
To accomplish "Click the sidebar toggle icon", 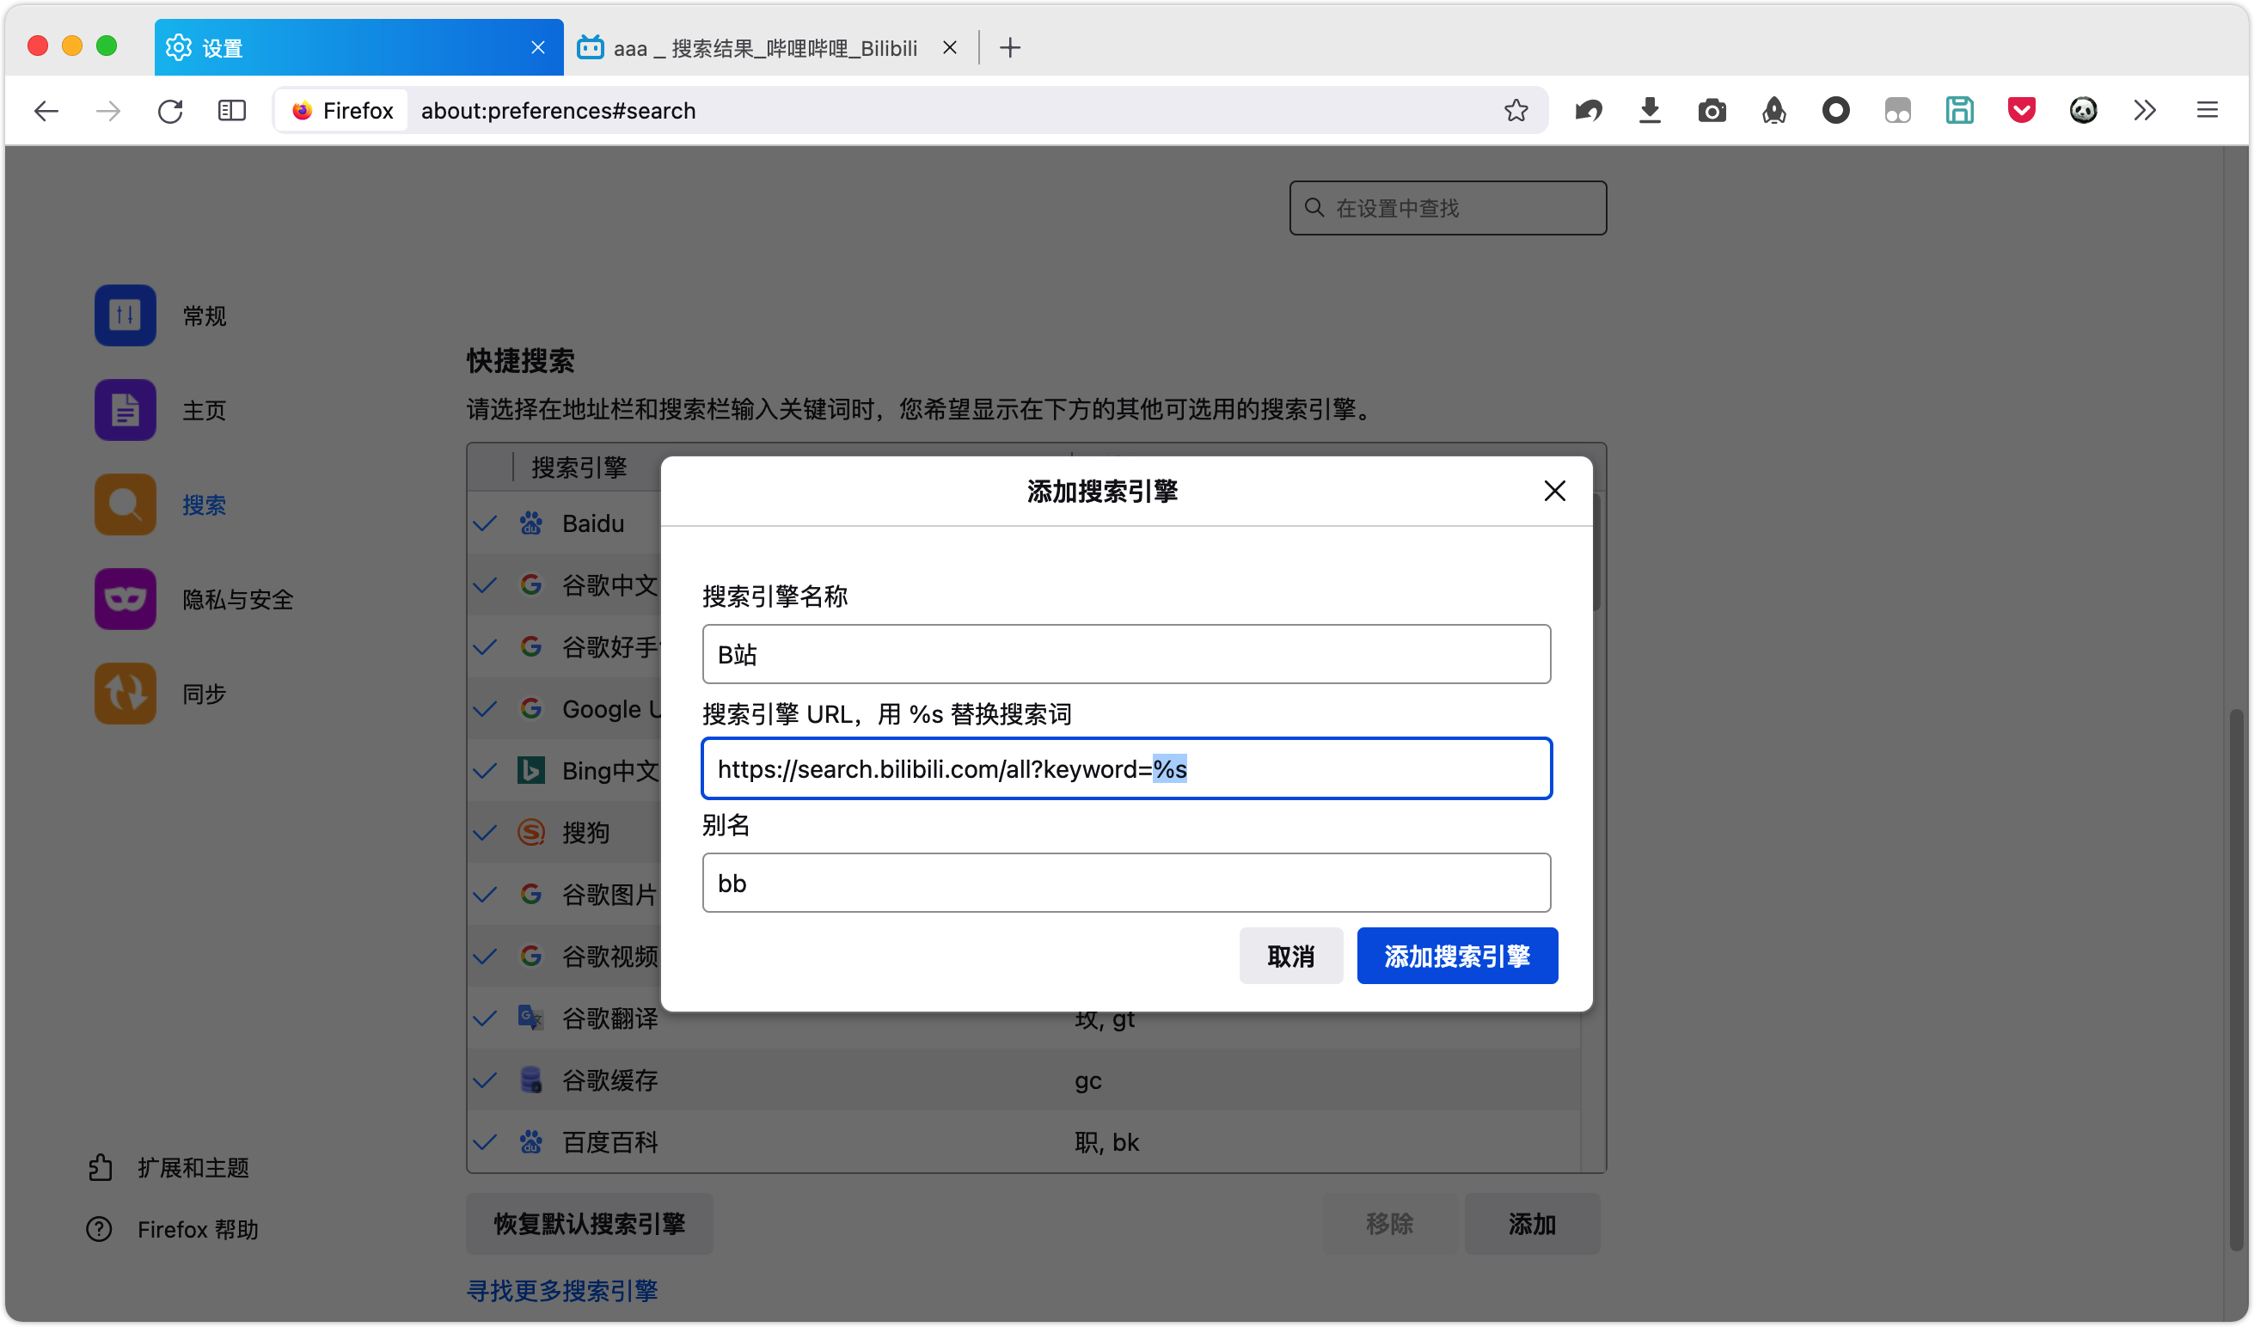I will point(231,110).
